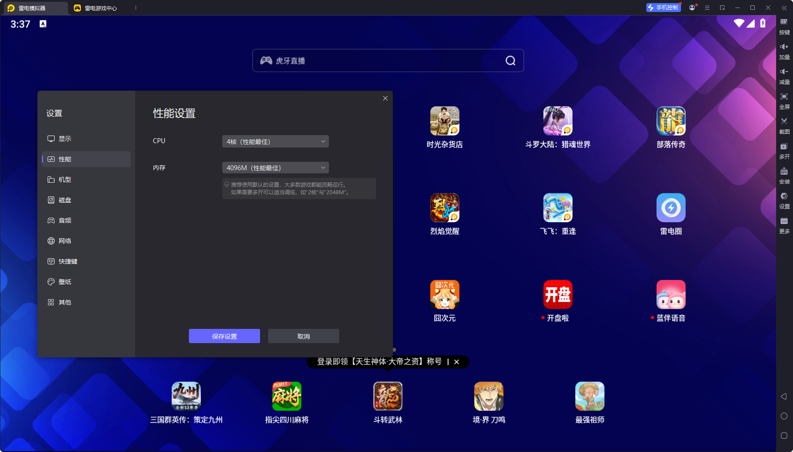
Task: Click the screenshot (截图) scissors icon
Action: (784, 121)
